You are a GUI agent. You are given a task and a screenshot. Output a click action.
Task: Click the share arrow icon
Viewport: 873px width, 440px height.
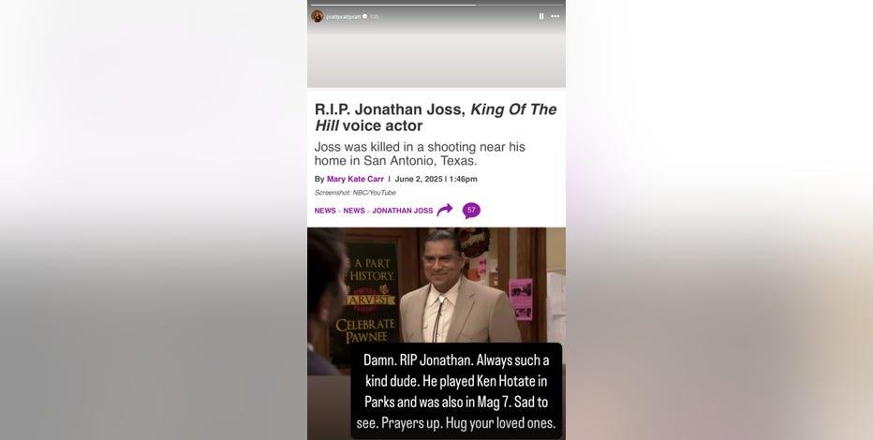[x=445, y=210]
